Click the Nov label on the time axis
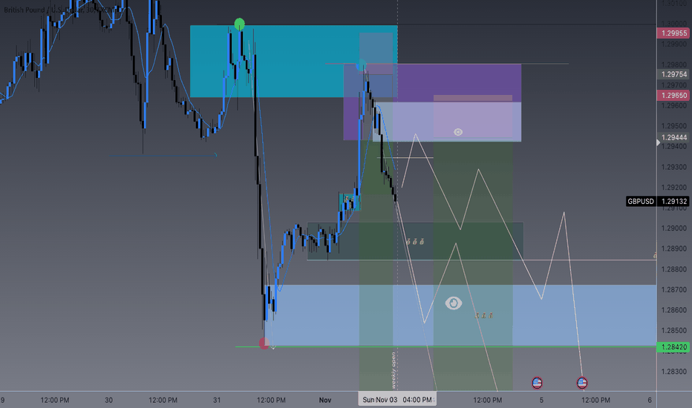Viewport: 692px width, 408px height. click(x=324, y=400)
